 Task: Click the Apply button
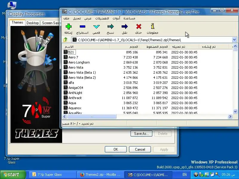[x=164, y=149]
